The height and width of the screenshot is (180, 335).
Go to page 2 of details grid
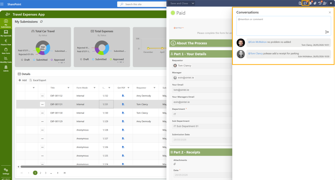(x=40, y=173)
